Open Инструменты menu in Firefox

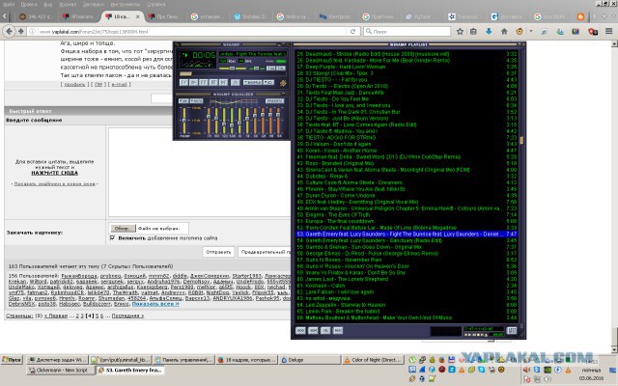(x=126, y=4)
